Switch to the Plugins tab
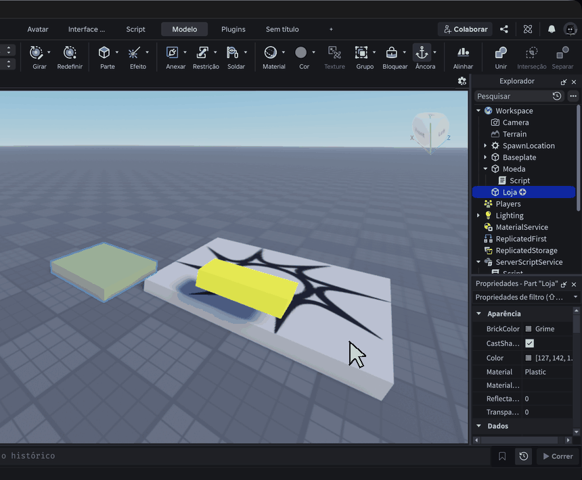This screenshot has width=582, height=480. coord(233,29)
